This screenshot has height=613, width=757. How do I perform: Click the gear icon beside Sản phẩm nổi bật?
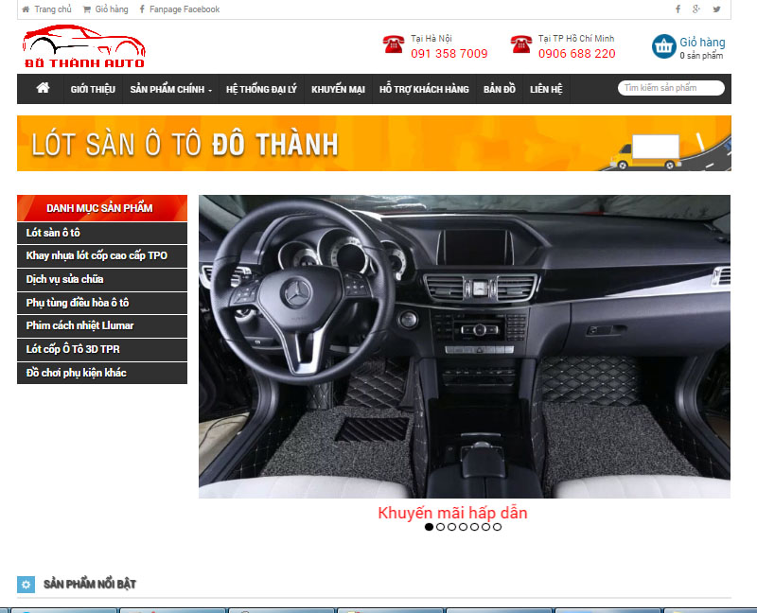(26, 585)
